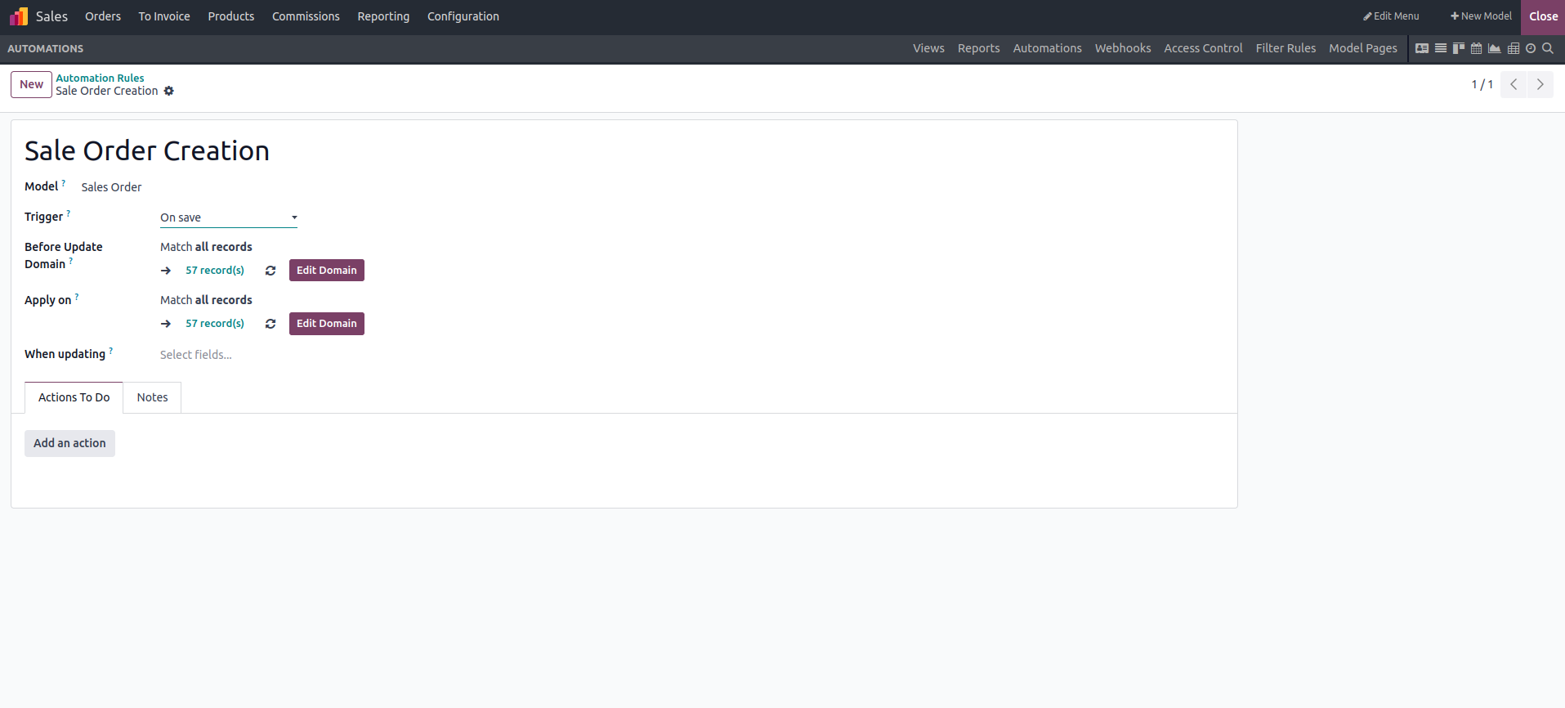This screenshot has width=1565, height=708.
Task: Open the search view magnifier icon
Action: (1548, 48)
